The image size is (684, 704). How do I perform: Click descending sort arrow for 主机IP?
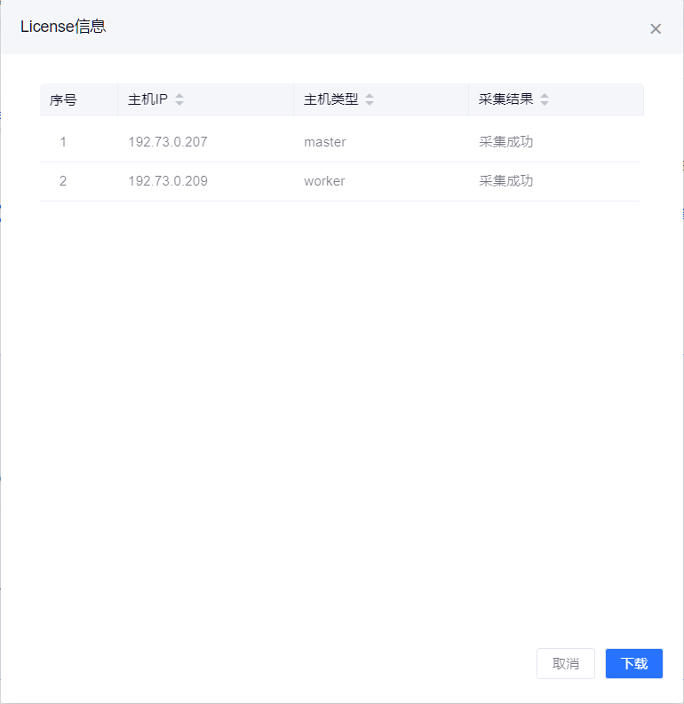[x=179, y=104]
